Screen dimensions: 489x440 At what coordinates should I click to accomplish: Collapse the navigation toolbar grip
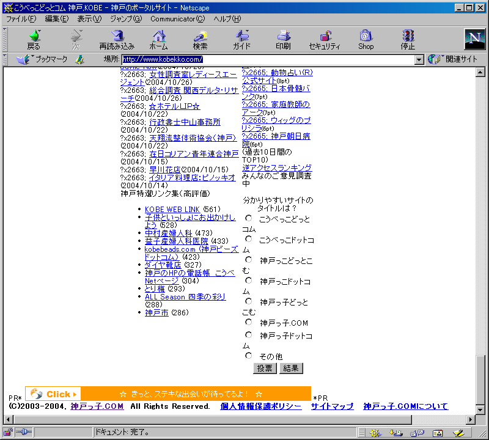click(5, 39)
